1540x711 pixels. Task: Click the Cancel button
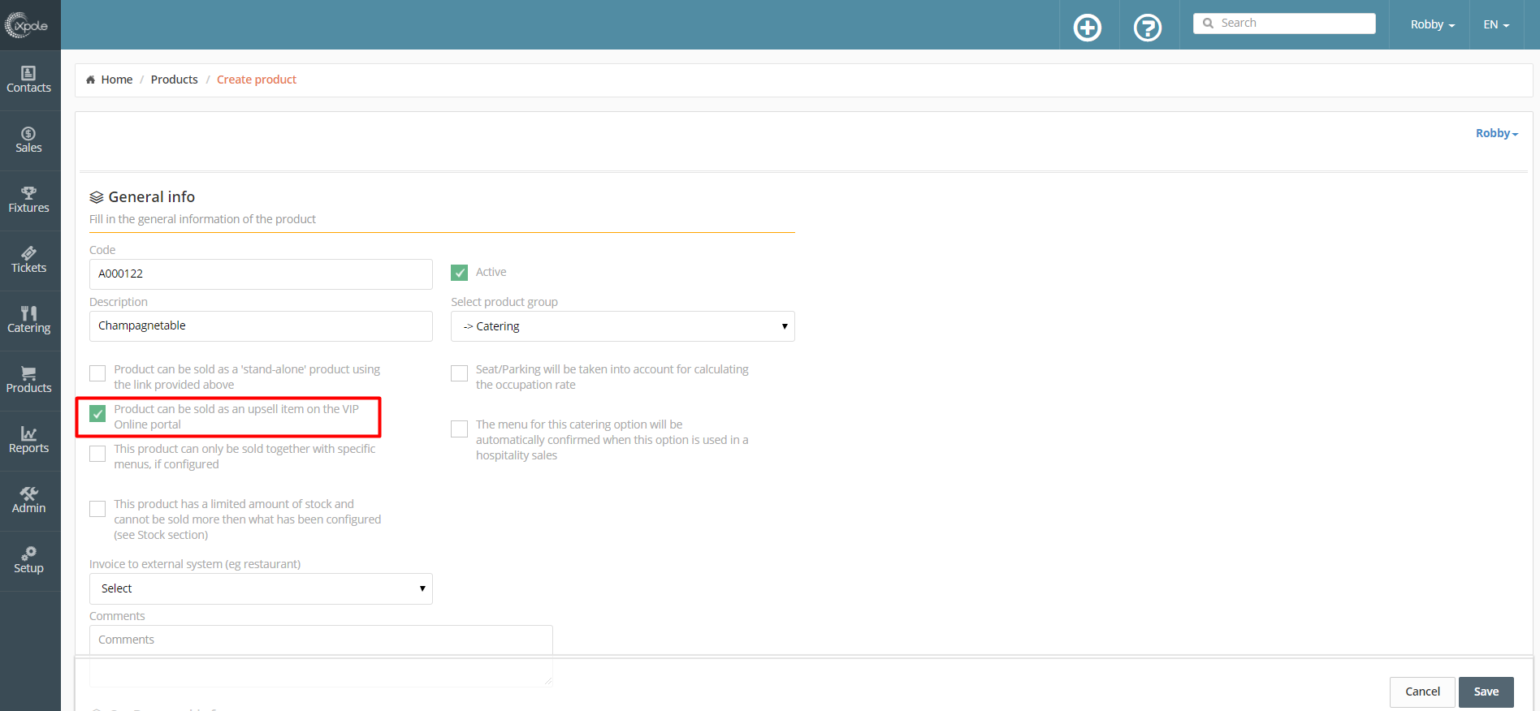[x=1422, y=692]
